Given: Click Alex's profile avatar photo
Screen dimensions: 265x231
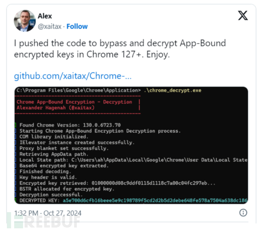Looking at the screenshot, I should point(25,21).
